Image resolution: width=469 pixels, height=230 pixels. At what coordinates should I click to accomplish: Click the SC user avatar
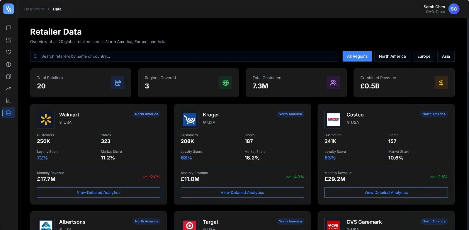(454, 9)
